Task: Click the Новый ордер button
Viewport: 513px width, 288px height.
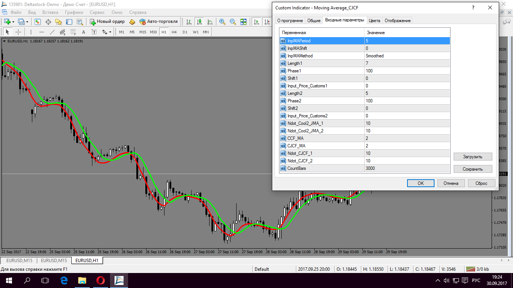Action: click(107, 22)
